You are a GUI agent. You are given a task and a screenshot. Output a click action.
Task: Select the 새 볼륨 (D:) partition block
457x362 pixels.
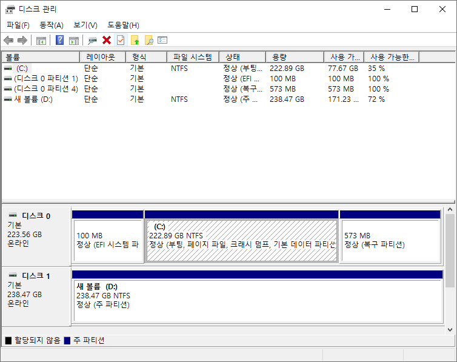[258, 297]
